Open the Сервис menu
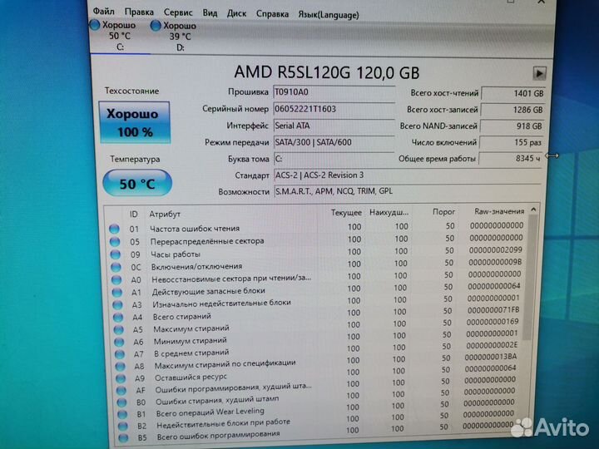The height and width of the screenshot is (449, 599). (x=178, y=12)
